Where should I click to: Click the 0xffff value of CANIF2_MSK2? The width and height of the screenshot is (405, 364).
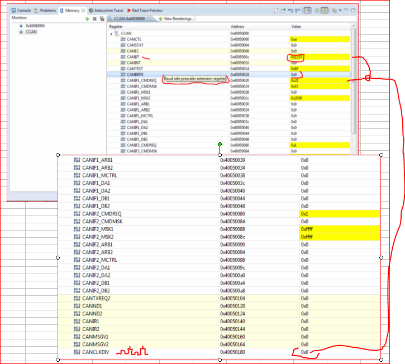307,237
